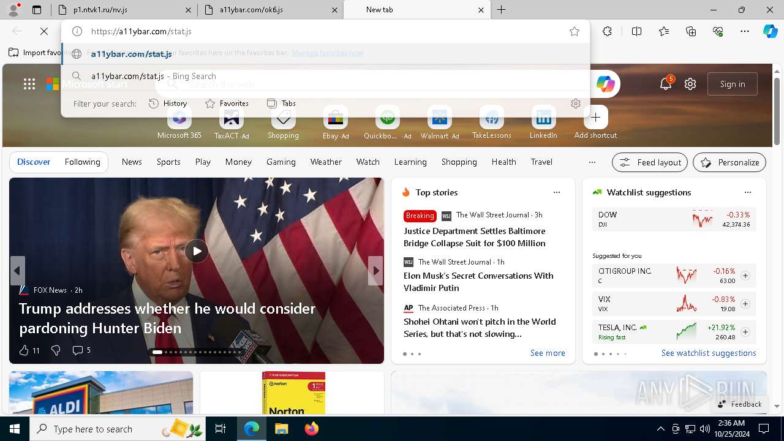This screenshot has height=441, width=784.
Task: Filter search suggestions by Favorites
Action: coord(227,104)
